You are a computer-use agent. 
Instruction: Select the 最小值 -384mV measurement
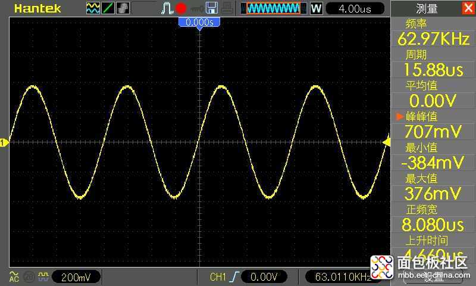(433, 157)
